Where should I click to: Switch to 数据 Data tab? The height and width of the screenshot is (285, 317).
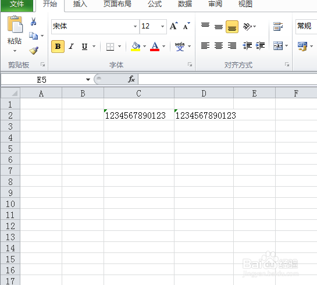click(185, 4)
